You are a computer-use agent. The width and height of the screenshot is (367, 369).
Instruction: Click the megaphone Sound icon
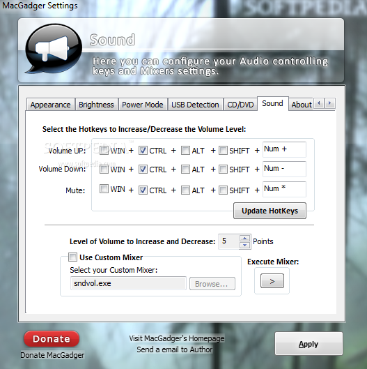click(x=54, y=48)
